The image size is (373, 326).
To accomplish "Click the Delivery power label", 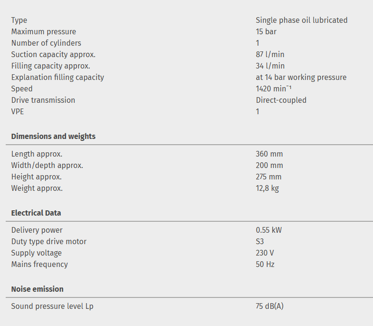I will pyautogui.click(x=37, y=230).
